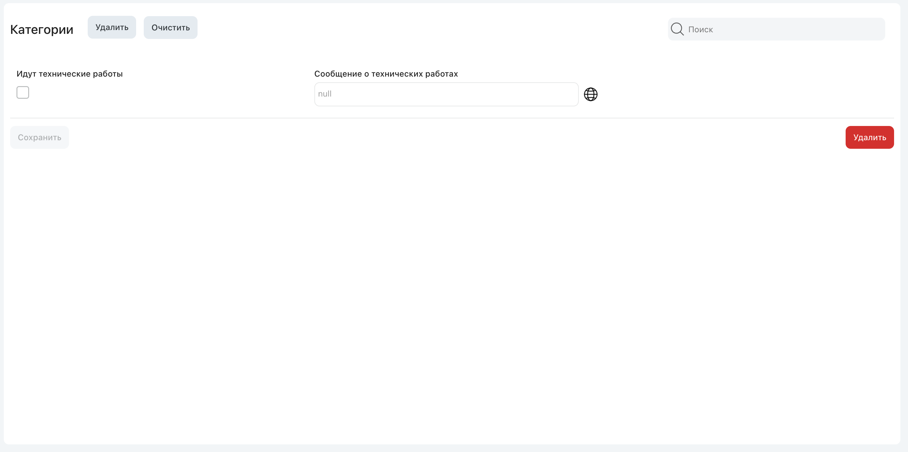This screenshot has width=908, height=452.
Task: Click the red Удалить button
Action: [870, 137]
